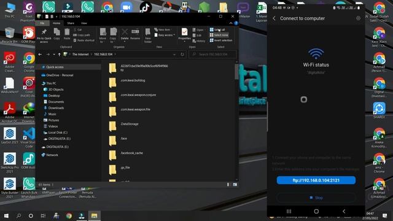
Task: Open the New item dropdown
Action: (163, 29)
